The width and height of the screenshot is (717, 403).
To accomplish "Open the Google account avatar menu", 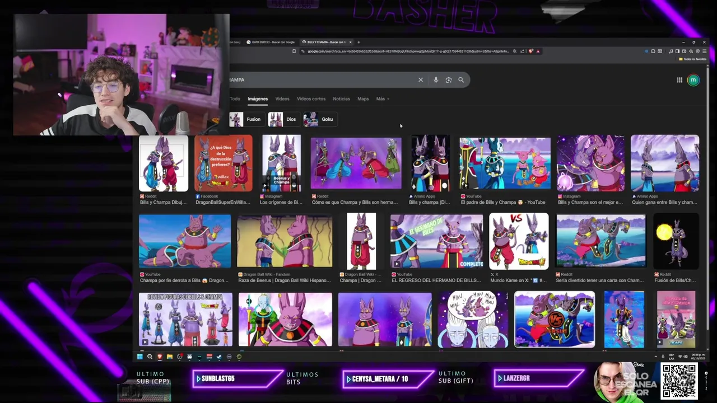I will (693, 80).
